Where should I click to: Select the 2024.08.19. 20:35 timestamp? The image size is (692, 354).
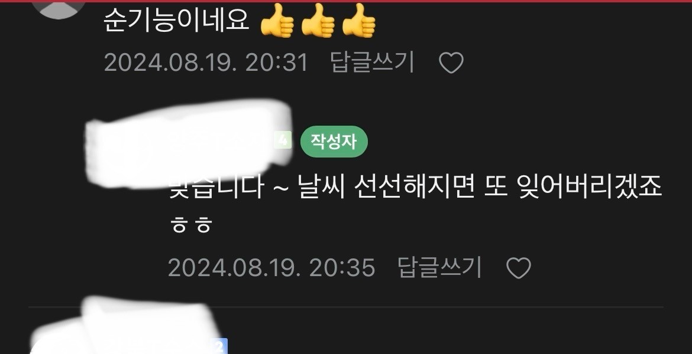[x=271, y=268]
